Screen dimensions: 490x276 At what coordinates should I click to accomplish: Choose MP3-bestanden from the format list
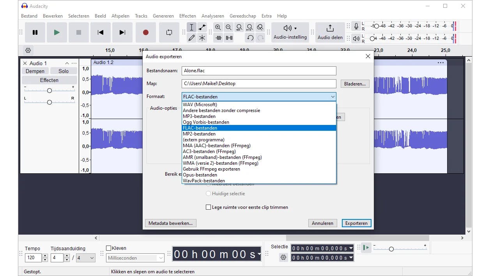point(199,116)
